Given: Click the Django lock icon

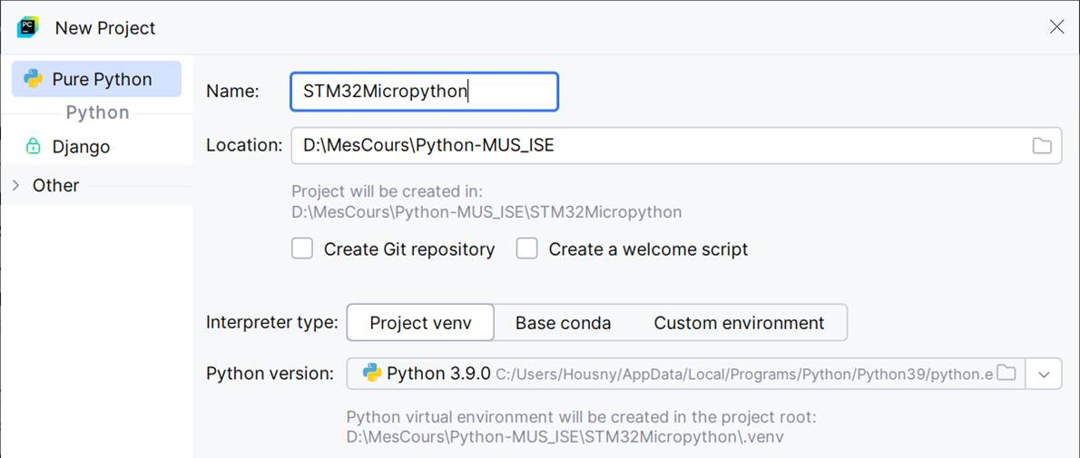Looking at the screenshot, I should pyautogui.click(x=33, y=147).
